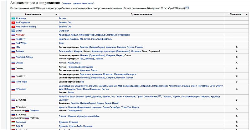Open the Гоа link in Royal Flight row
The image size is (251, 130).
tap(82, 82)
